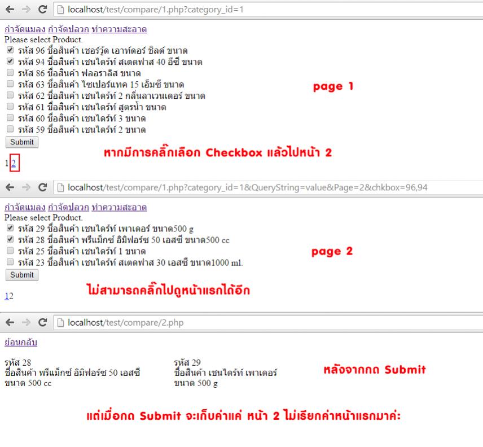Uncheck product code 29 checkbox
483x447 pixels.
coord(10,228)
